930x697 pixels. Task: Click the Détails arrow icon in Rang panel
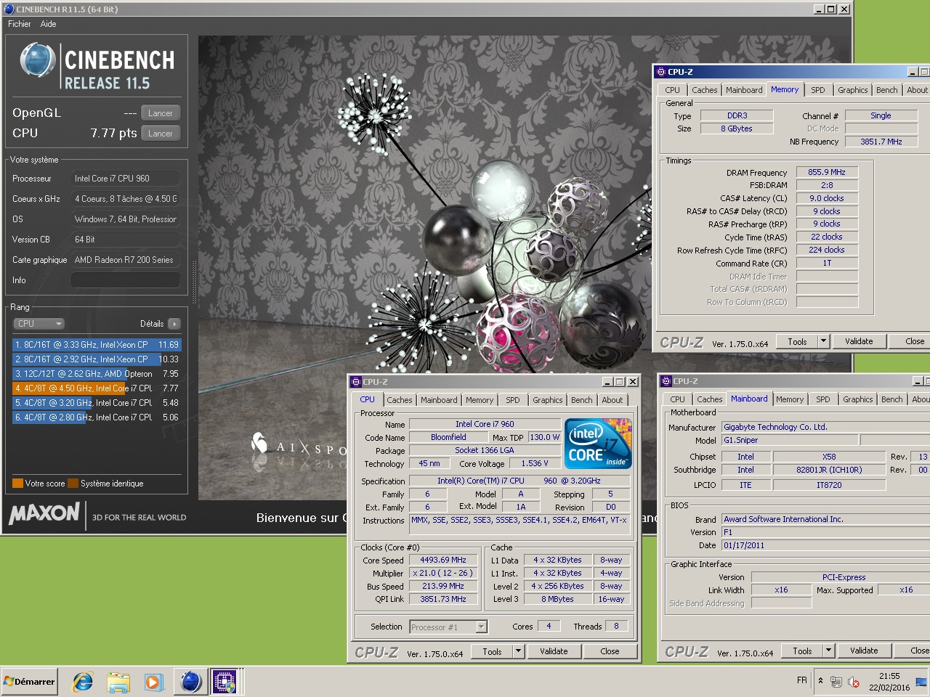point(174,324)
